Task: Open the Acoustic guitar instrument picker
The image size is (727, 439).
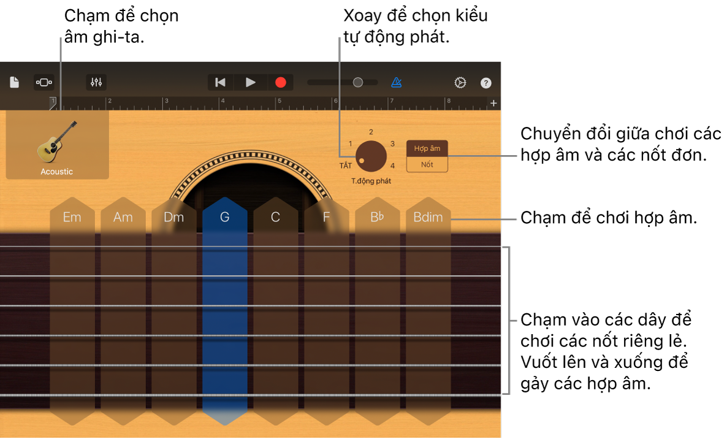Action: click(x=57, y=145)
